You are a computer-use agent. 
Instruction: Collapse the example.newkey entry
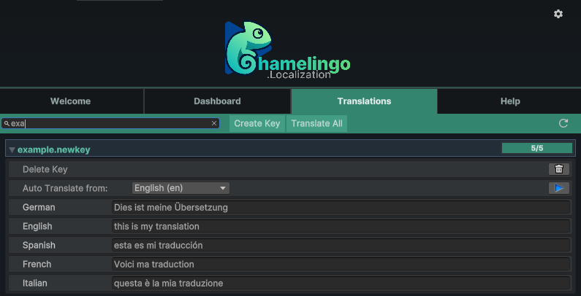click(12, 149)
